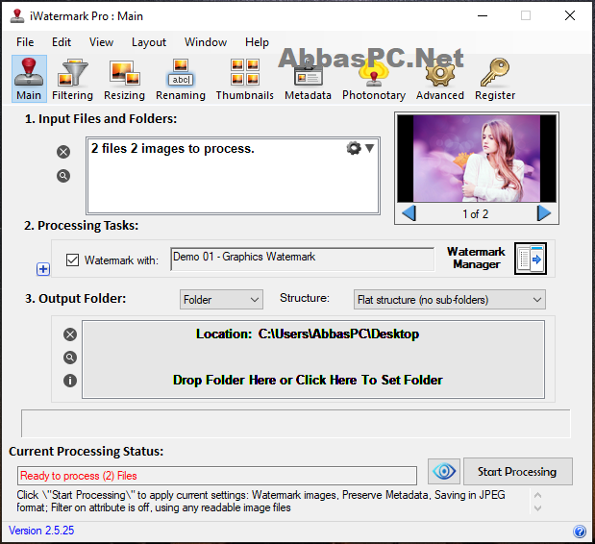Click 'Drop Folder Here or Click Here' area
595x544 pixels.
coord(308,380)
